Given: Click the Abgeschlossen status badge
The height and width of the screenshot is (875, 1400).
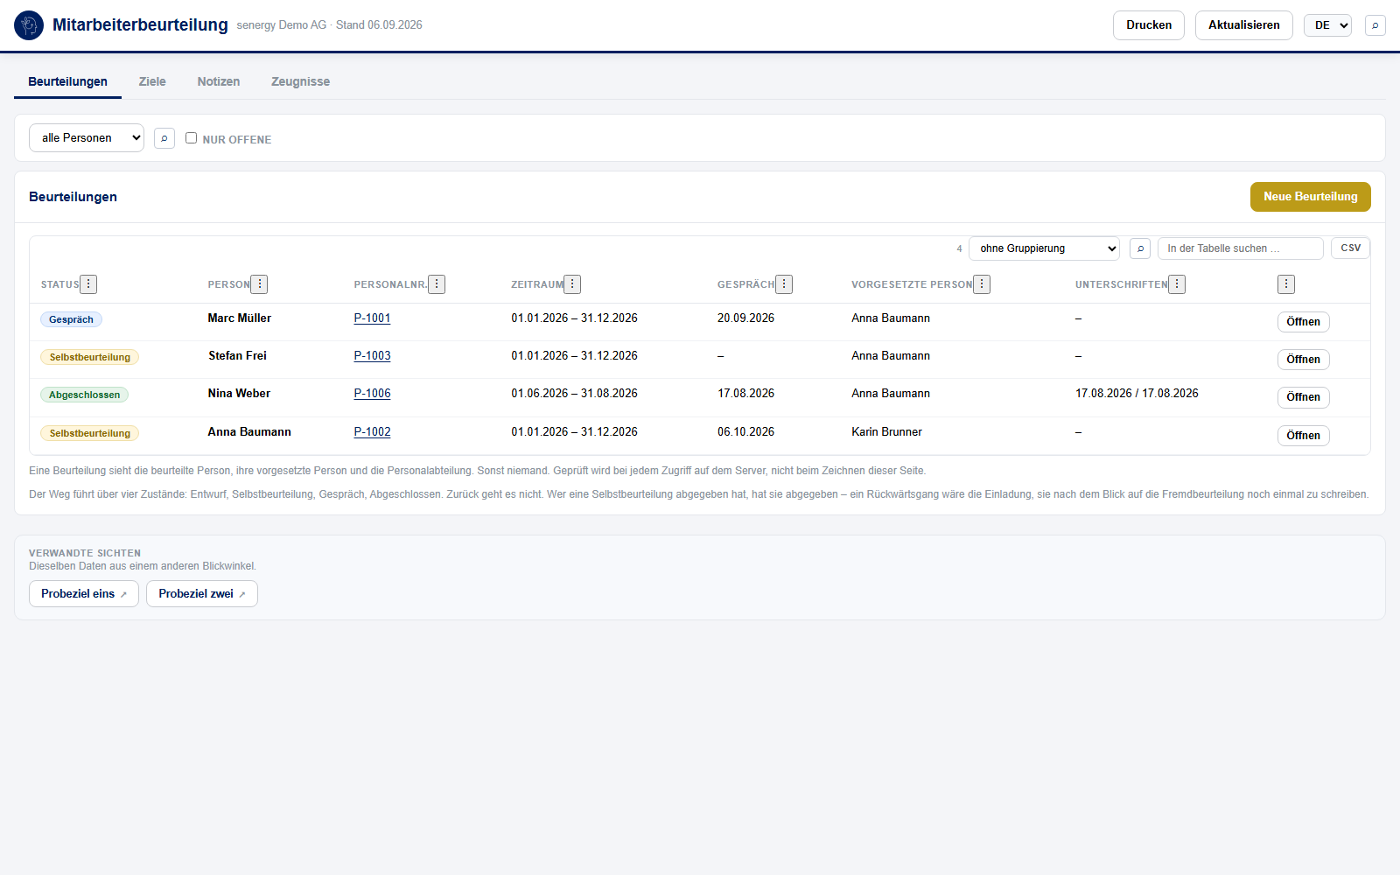Looking at the screenshot, I should click(x=84, y=395).
